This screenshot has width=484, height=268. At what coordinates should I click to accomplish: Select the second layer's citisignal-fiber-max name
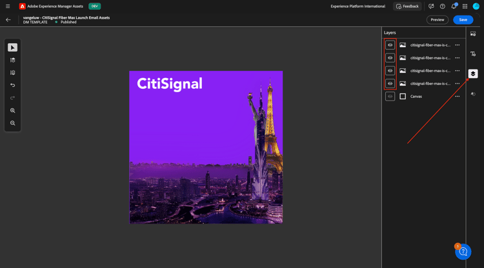click(x=430, y=58)
